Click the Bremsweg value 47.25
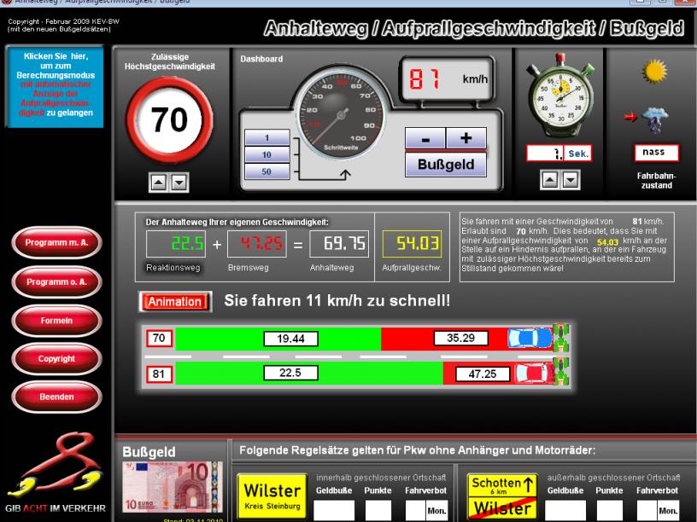The height and width of the screenshot is (522, 697). (x=257, y=244)
